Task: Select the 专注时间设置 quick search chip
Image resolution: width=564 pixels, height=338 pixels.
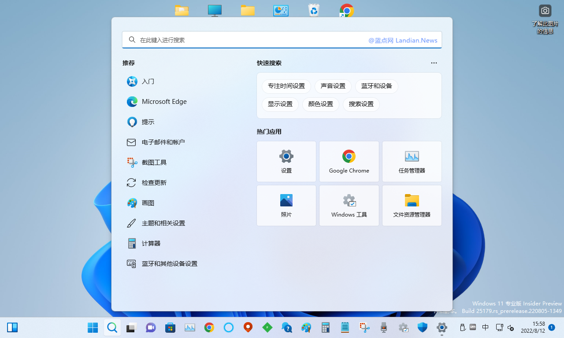Action: 286,86
